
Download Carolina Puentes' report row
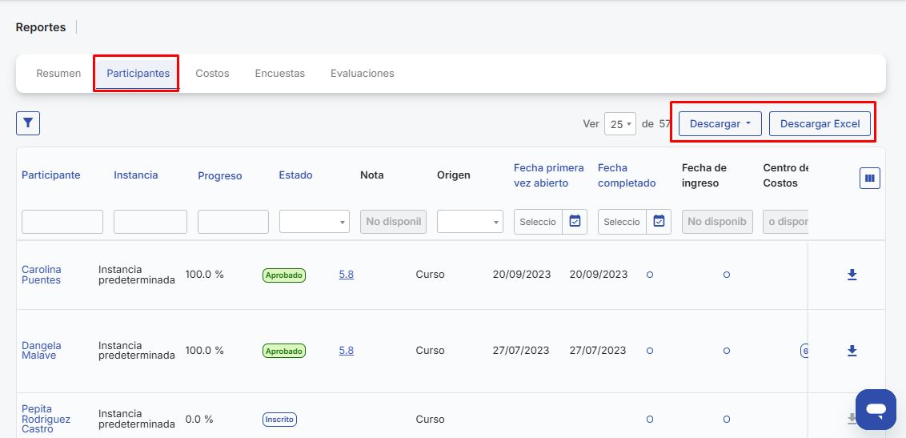pyautogui.click(x=852, y=275)
